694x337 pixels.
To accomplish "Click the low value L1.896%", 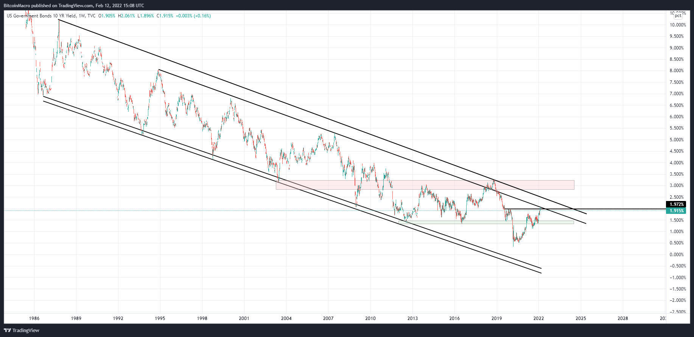I will point(146,16).
